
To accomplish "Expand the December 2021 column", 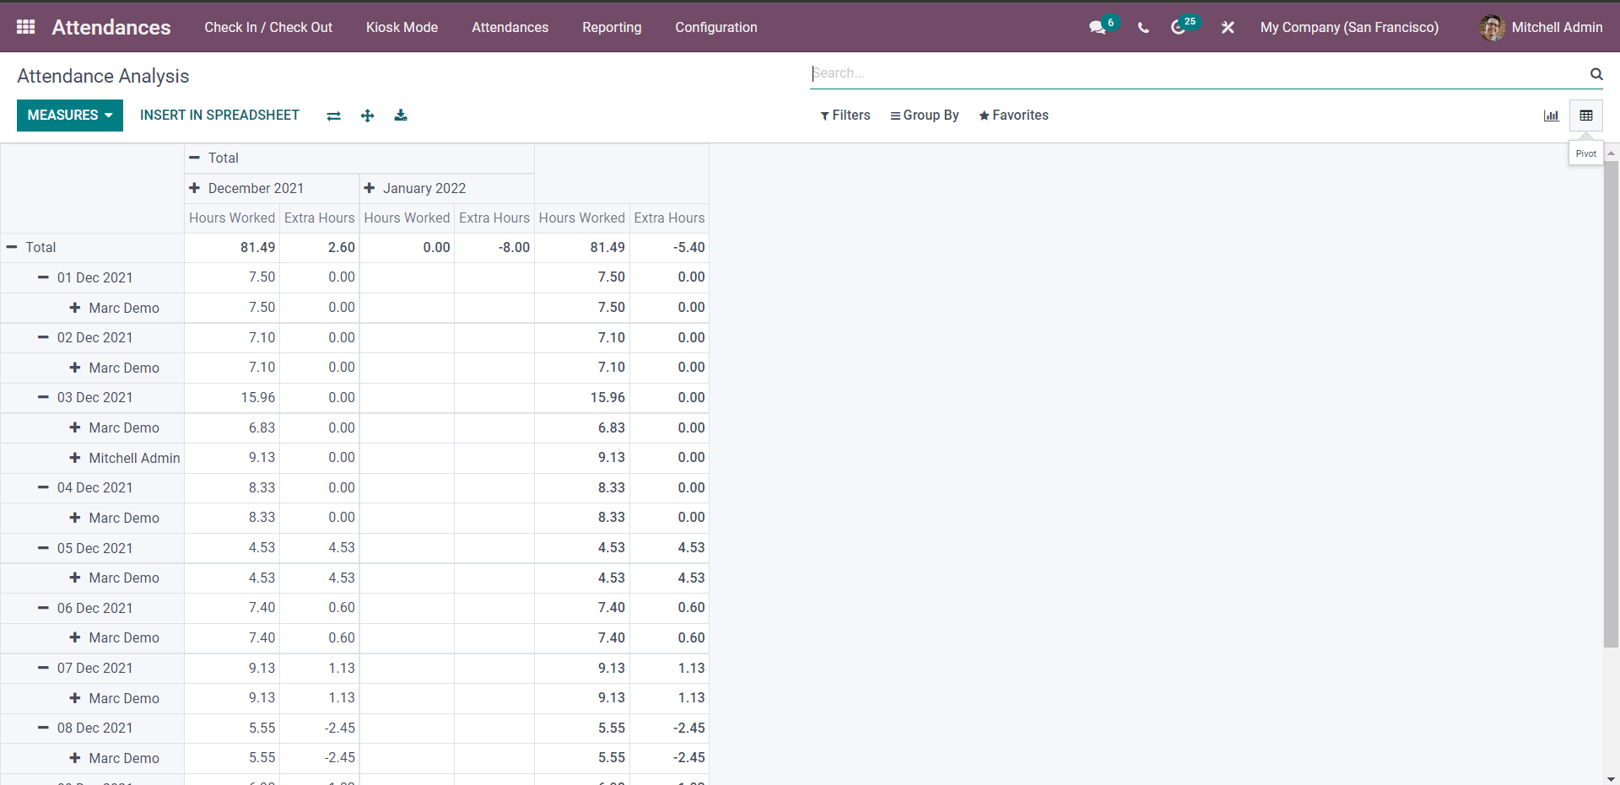I will click(x=272, y=189).
